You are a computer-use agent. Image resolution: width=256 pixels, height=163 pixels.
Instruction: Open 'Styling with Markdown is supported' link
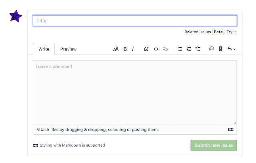pyautogui.click(x=72, y=145)
